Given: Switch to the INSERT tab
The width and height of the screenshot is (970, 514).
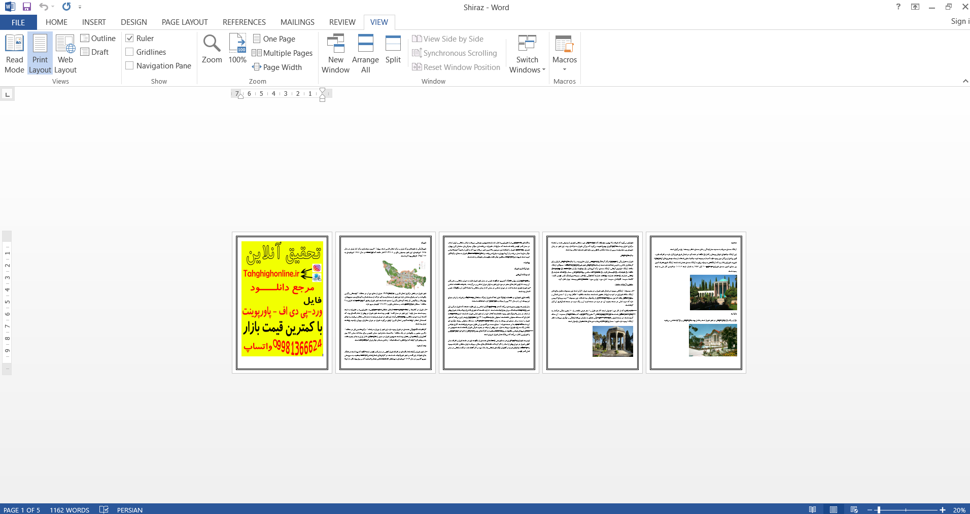Looking at the screenshot, I should (94, 22).
